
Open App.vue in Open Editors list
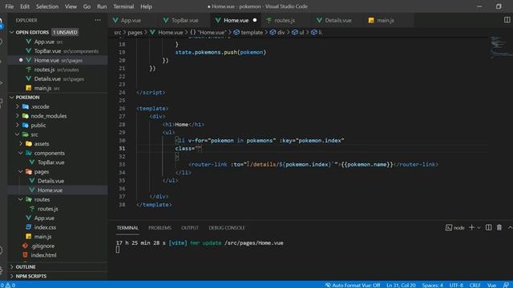pyautogui.click(x=58, y=42)
